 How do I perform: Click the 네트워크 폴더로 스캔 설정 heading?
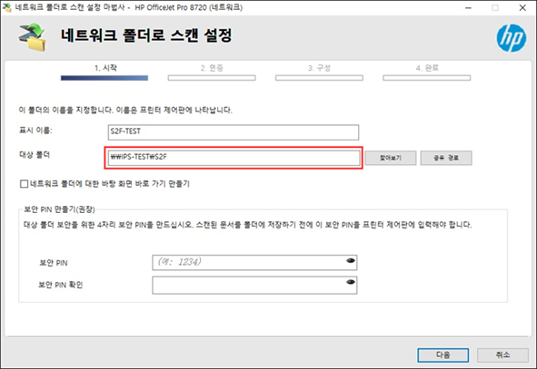coord(146,35)
